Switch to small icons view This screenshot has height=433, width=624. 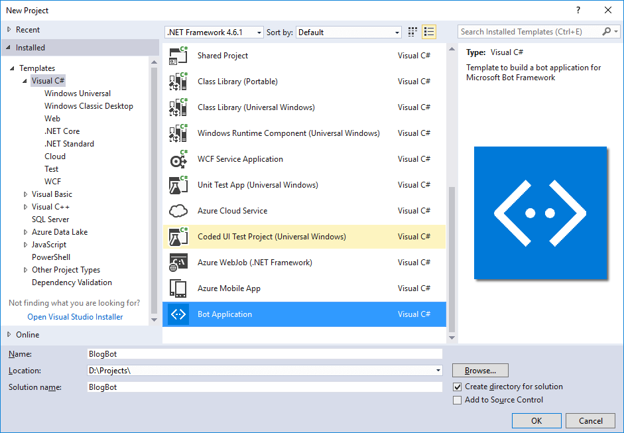[412, 31]
